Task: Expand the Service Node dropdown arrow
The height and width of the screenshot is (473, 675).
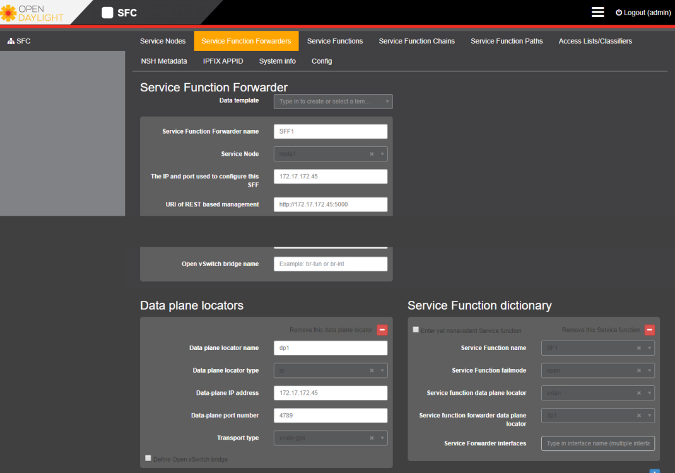Action: click(382, 154)
